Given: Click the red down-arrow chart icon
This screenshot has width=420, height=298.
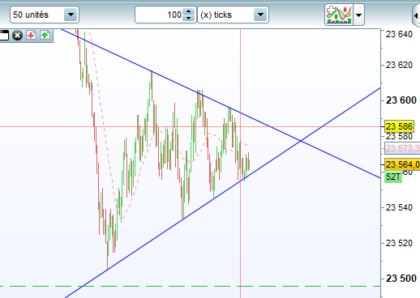Looking at the screenshot, I should point(32,36).
